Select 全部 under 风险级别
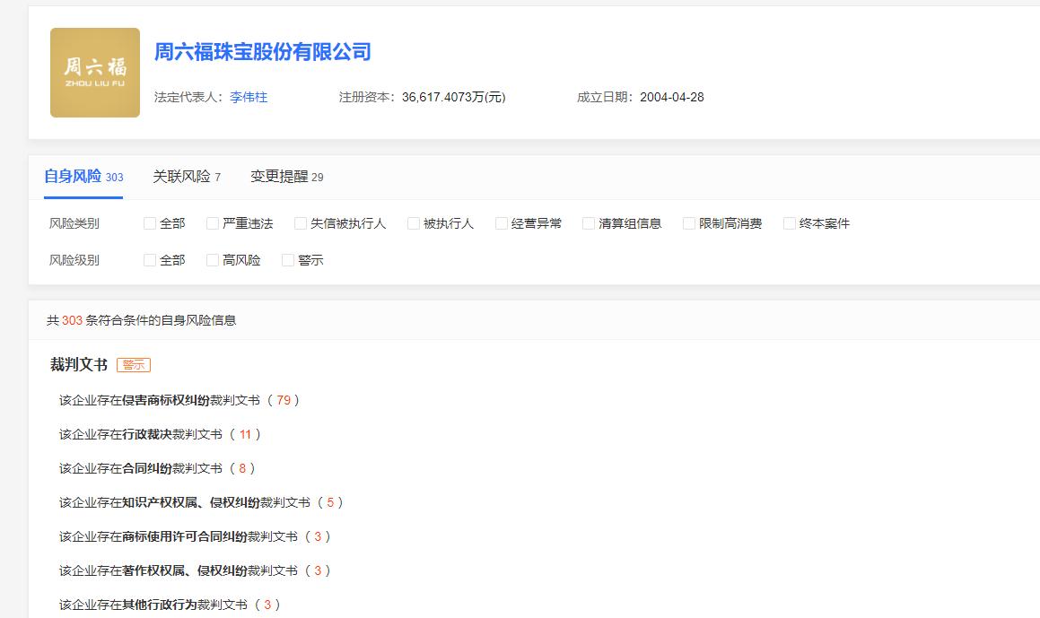Viewport: 1040px width, 618px height. coord(148,260)
